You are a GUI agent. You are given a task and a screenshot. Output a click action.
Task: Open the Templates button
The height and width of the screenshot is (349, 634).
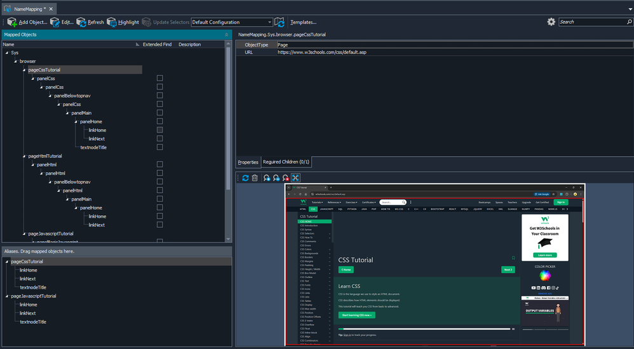tap(303, 22)
